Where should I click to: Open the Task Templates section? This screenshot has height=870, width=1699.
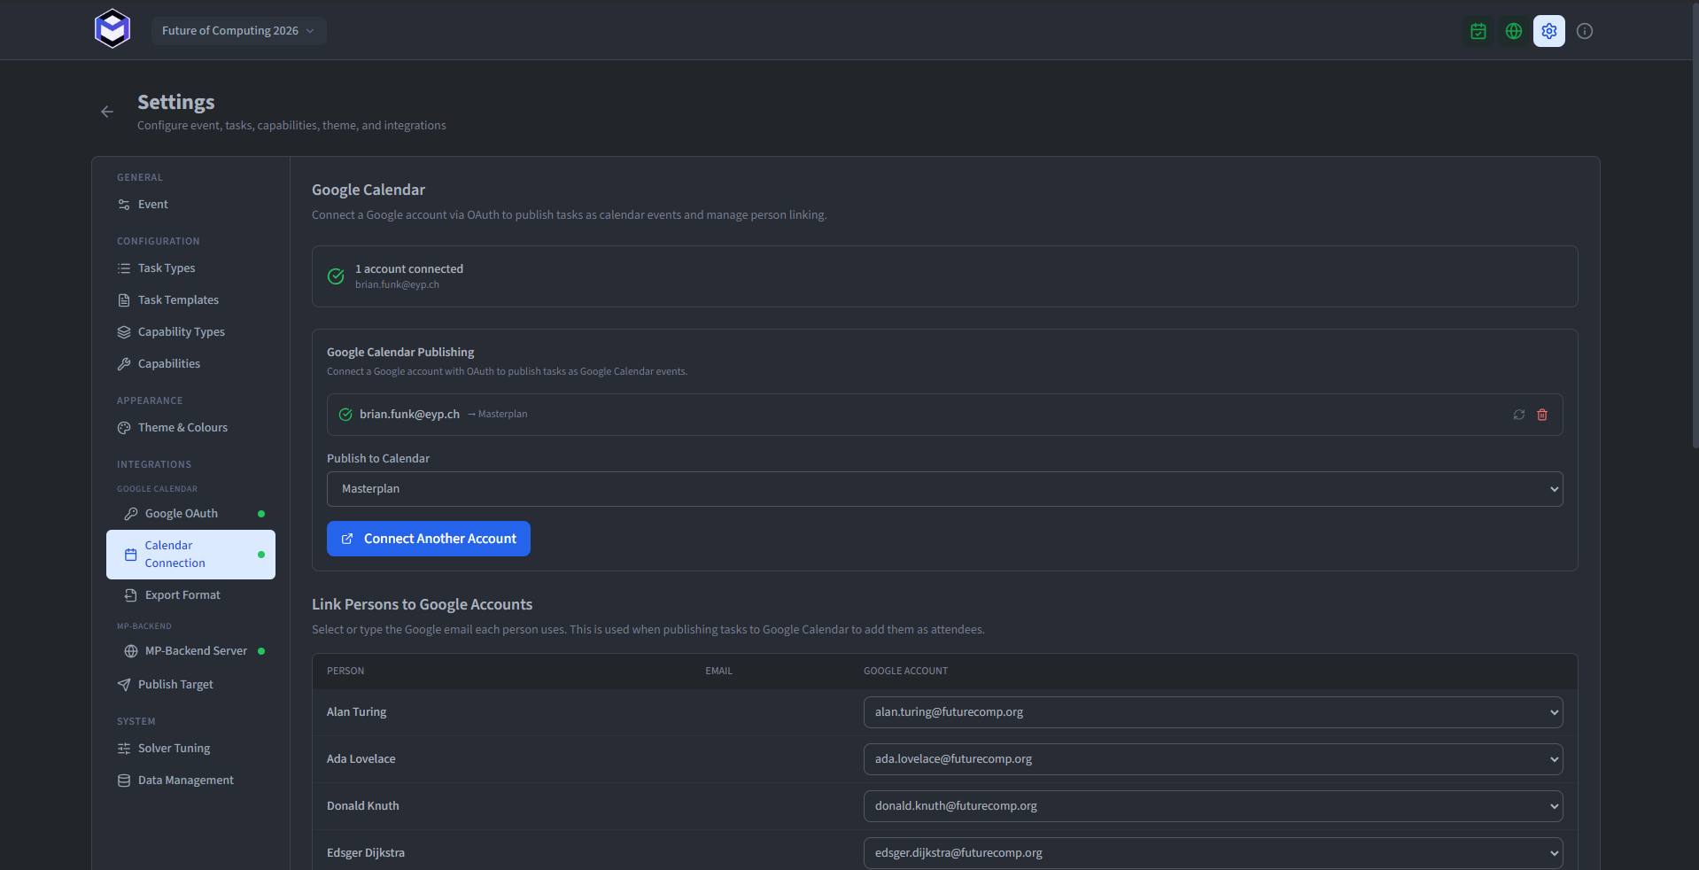pyautogui.click(x=190, y=300)
